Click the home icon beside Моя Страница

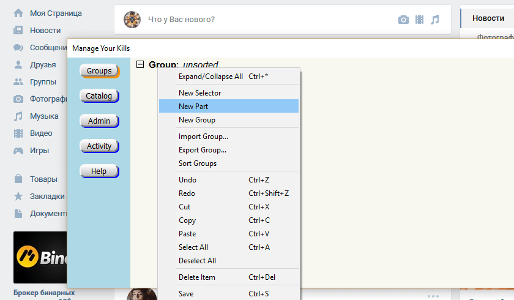18,13
